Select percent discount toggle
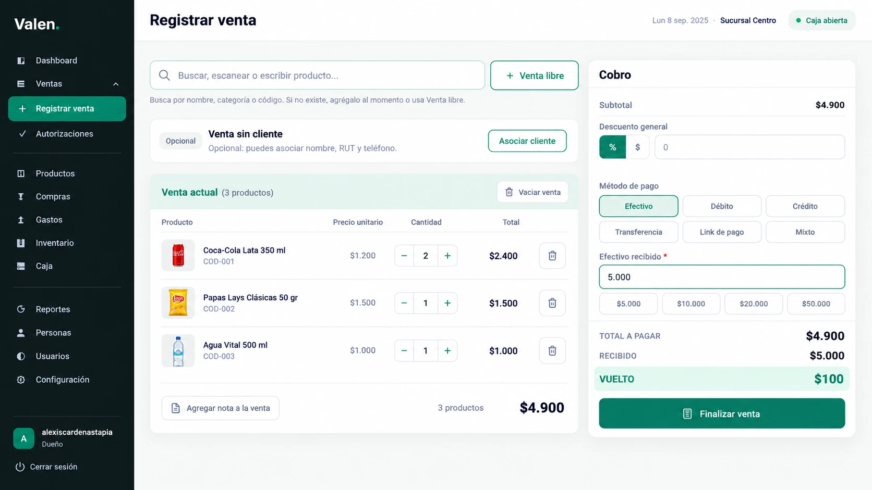872x490 pixels. [613, 147]
